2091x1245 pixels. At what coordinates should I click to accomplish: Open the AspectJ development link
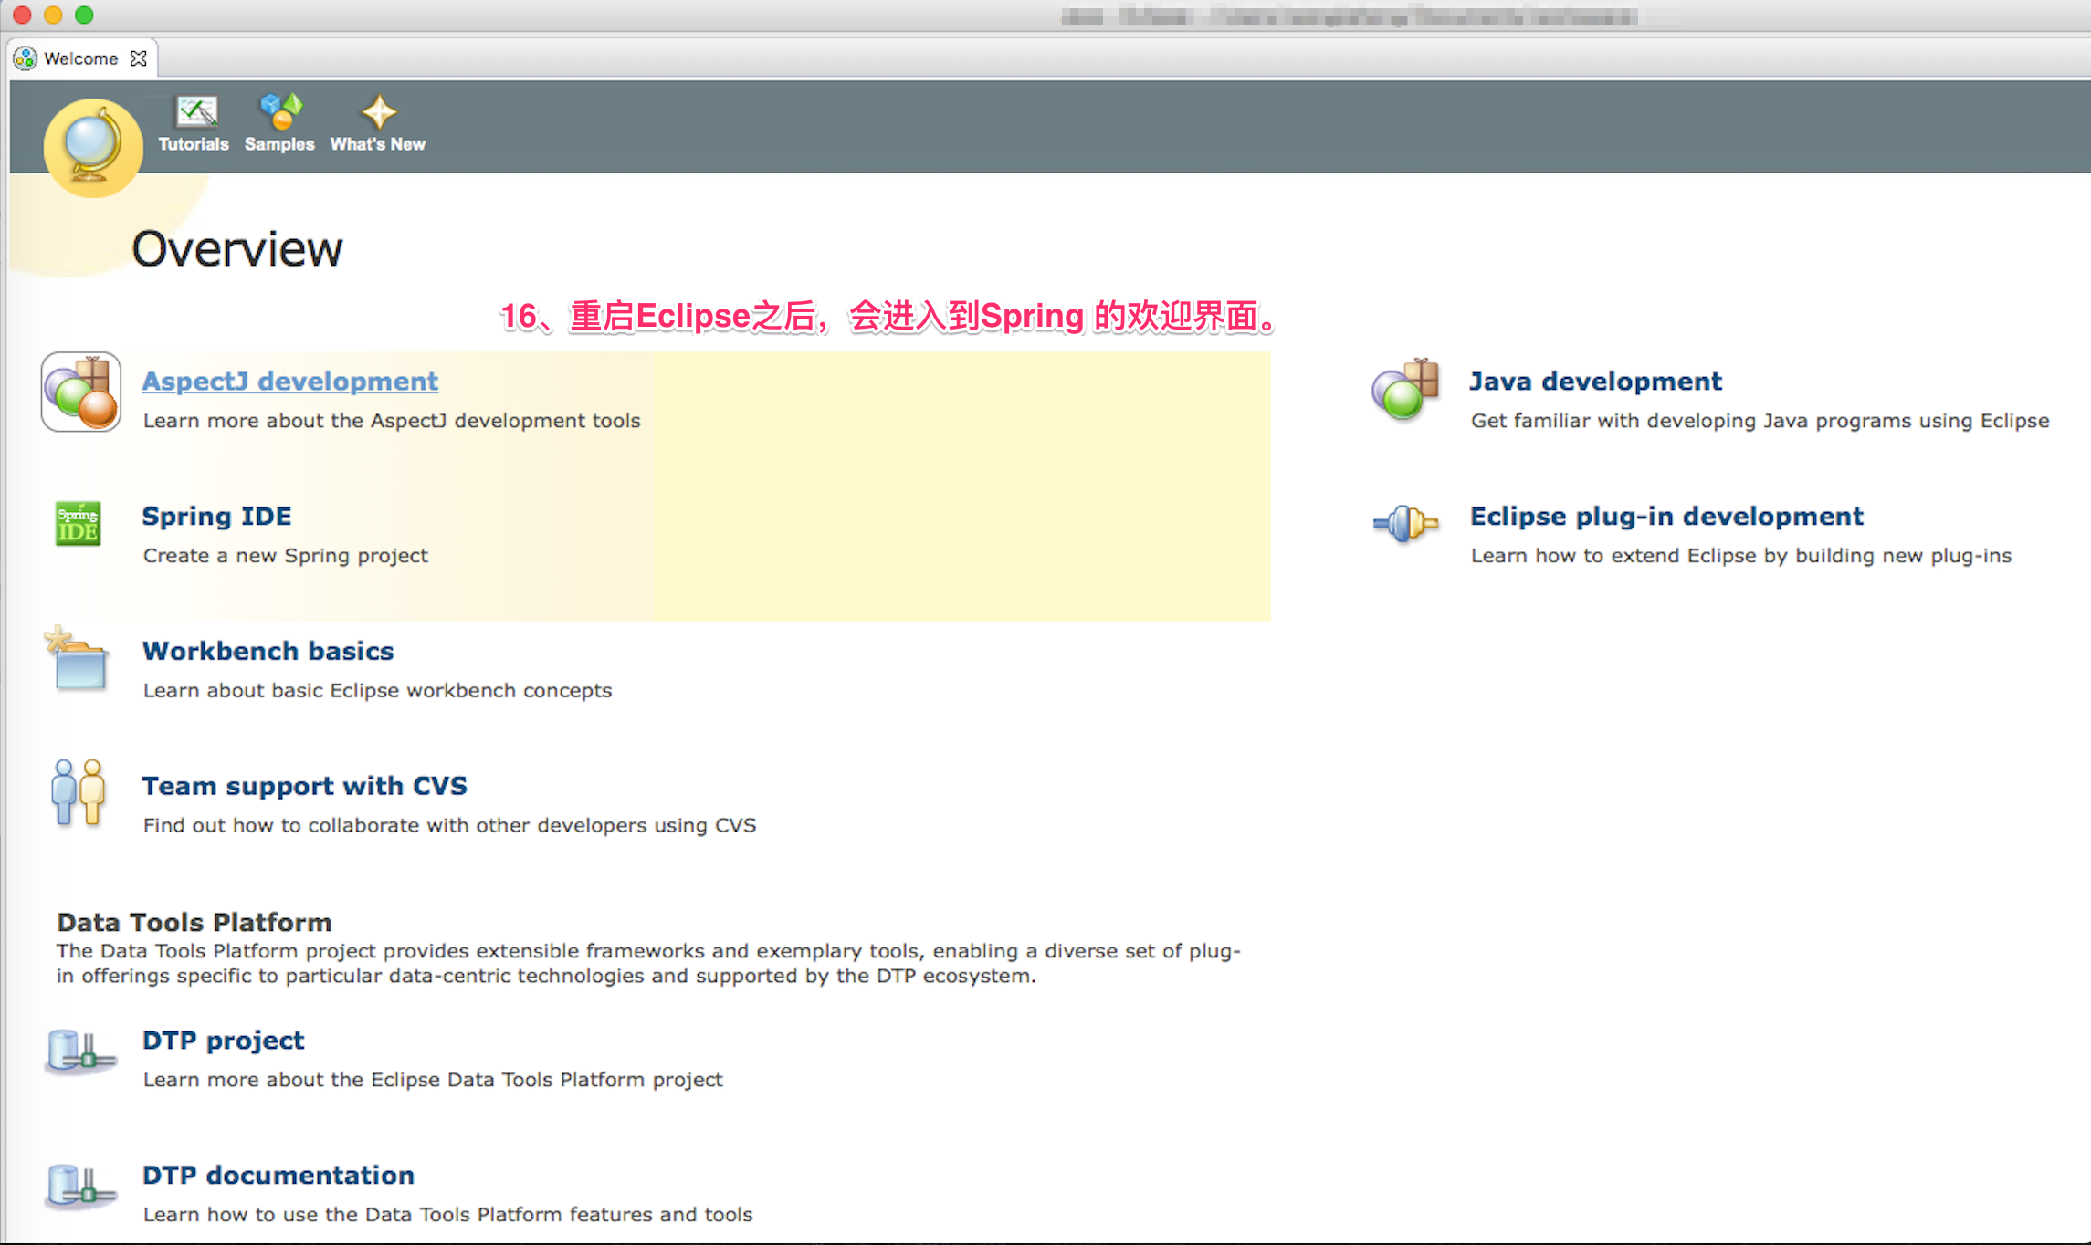tap(290, 382)
